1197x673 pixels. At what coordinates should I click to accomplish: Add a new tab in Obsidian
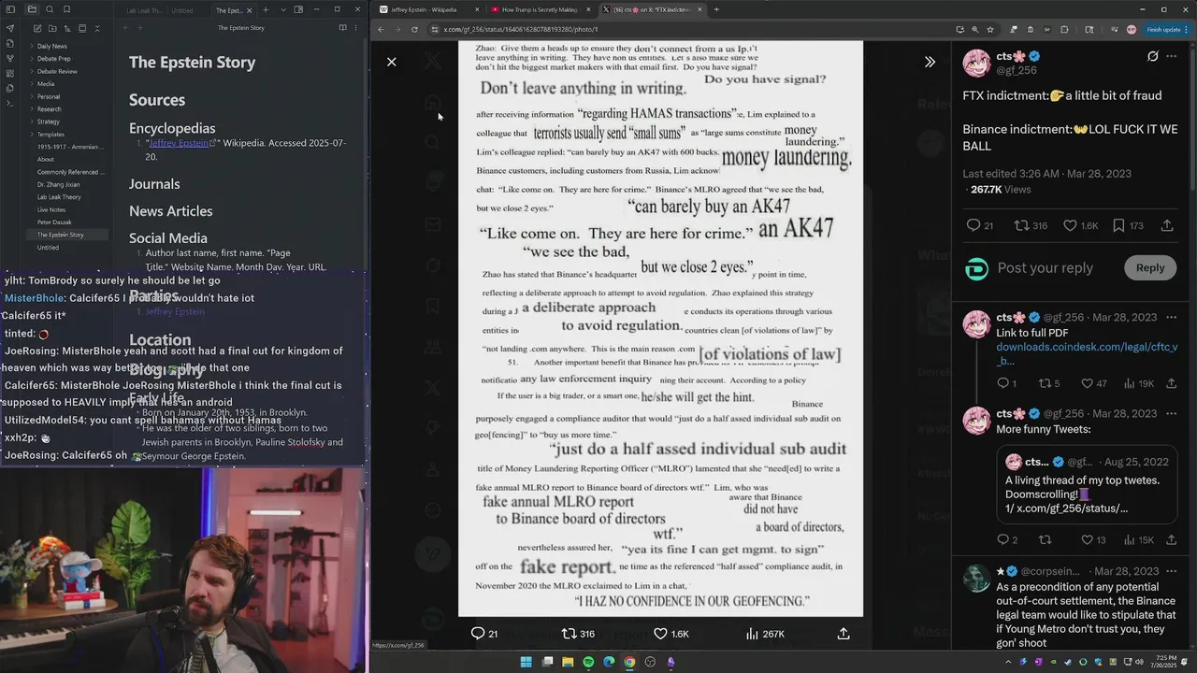(266, 10)
